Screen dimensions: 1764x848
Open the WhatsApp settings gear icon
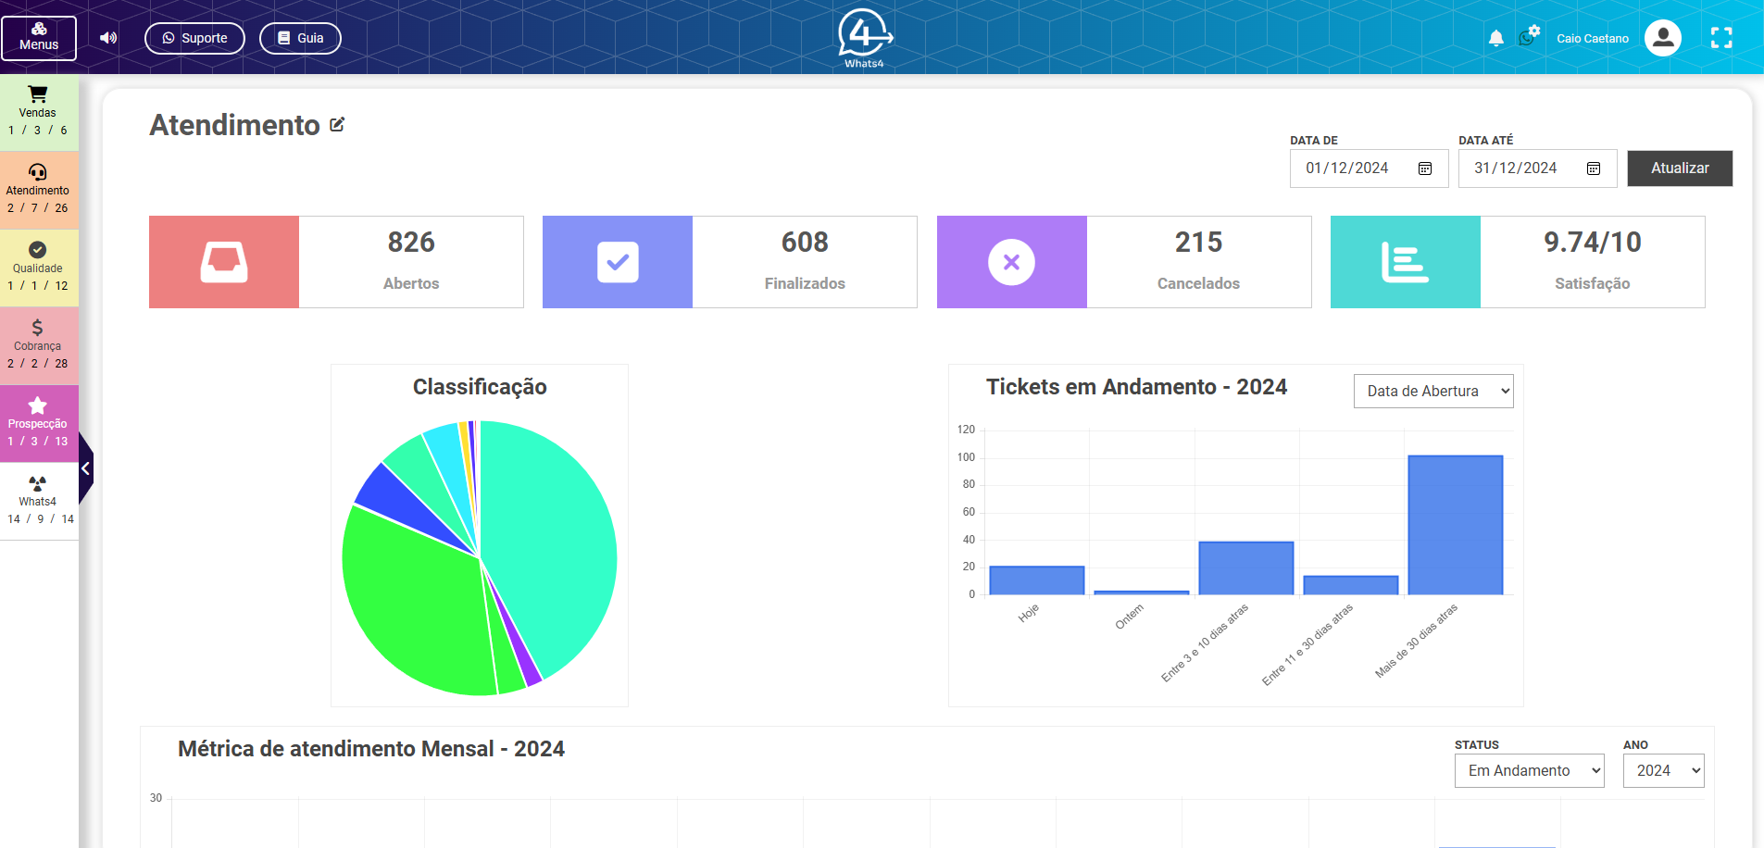click(1528, 37)
